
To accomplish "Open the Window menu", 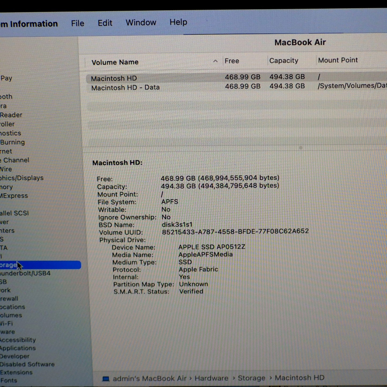I will (x=141, y=22).
